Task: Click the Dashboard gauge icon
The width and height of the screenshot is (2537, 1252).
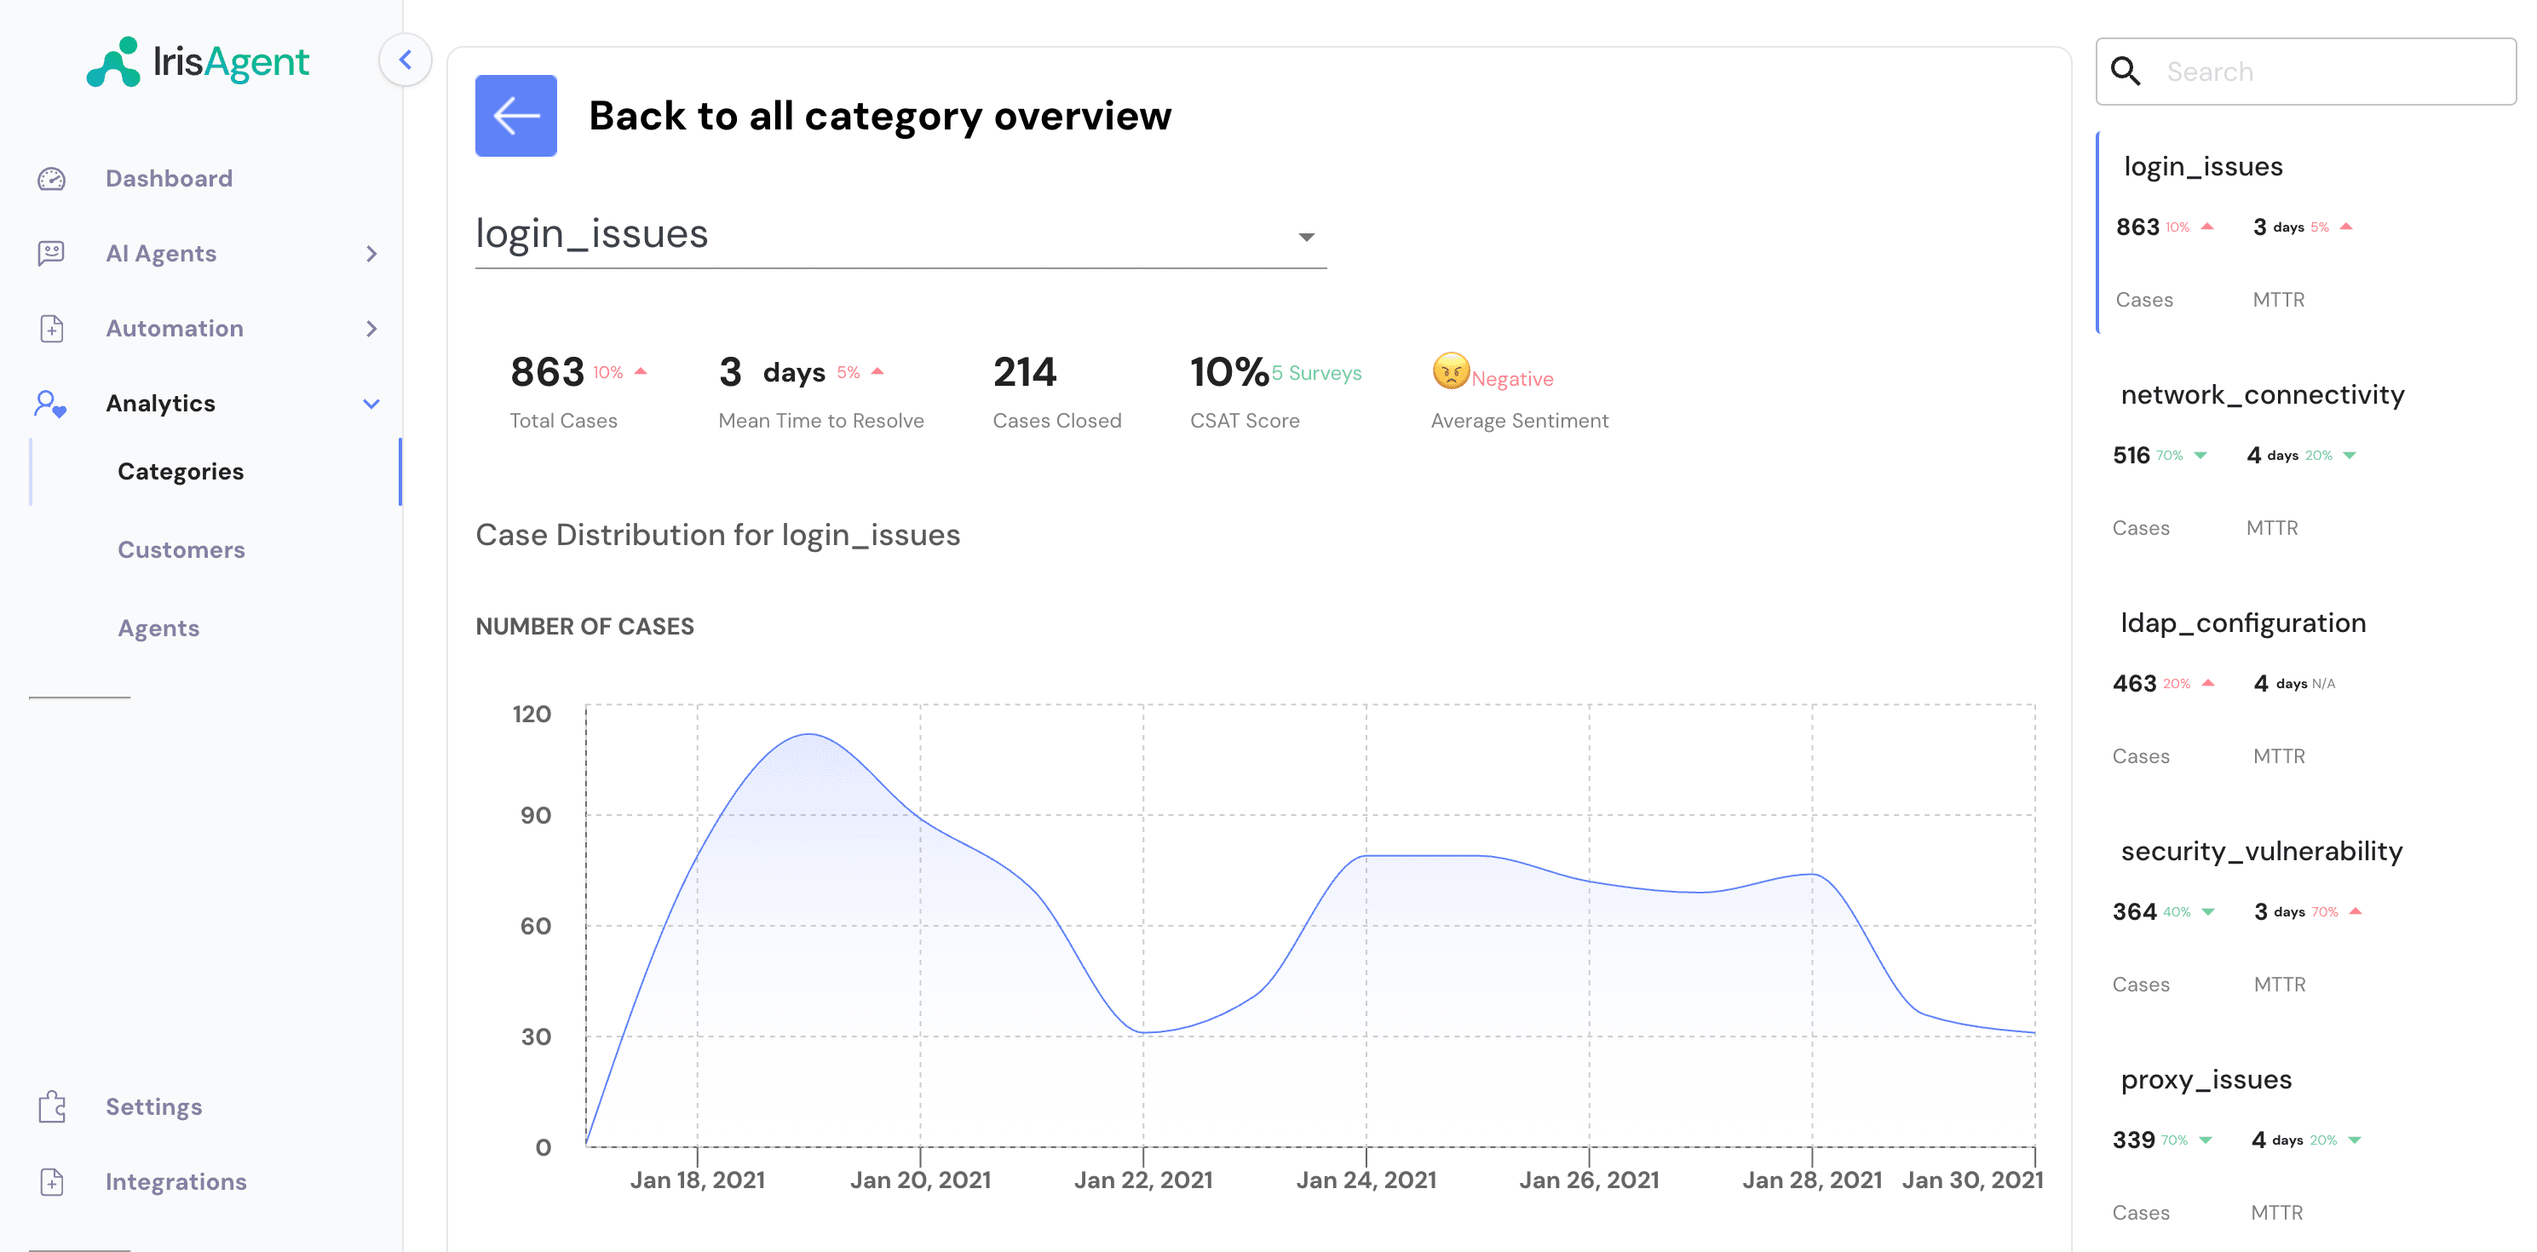Action: tap(51, 179)
